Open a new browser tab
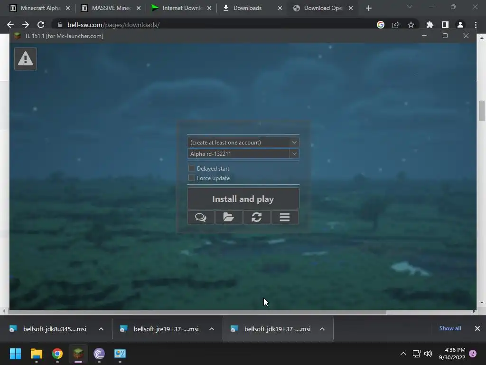Screen dimensions: 486x365 point(368,8)
